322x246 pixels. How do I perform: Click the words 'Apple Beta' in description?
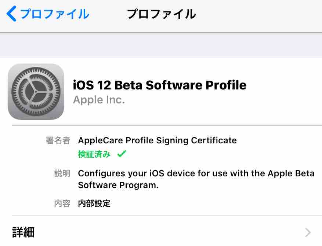click(x=291, y=173)
